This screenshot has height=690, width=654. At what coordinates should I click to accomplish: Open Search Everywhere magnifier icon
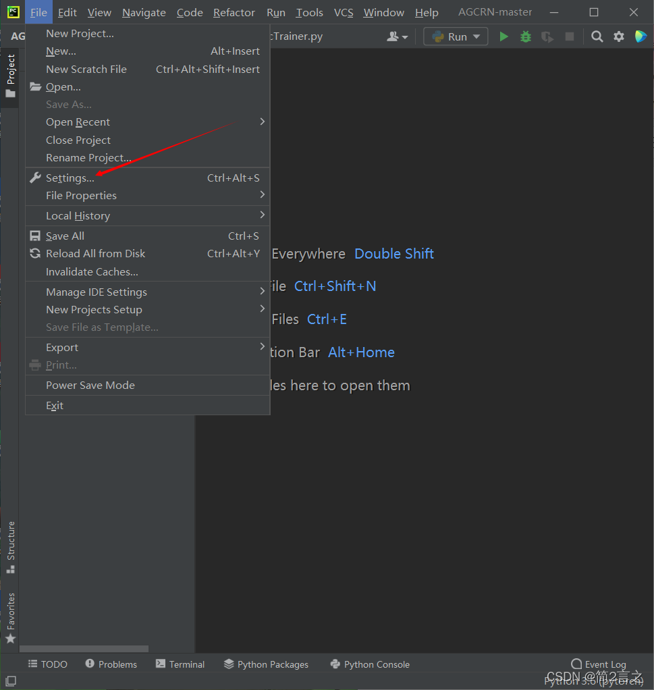[x=597, y=36]
